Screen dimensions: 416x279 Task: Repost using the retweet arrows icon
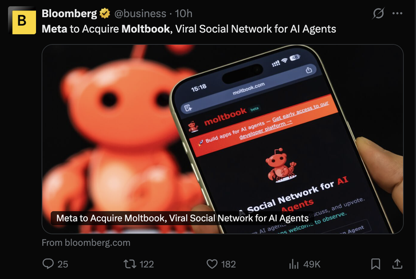click(130, 264)
